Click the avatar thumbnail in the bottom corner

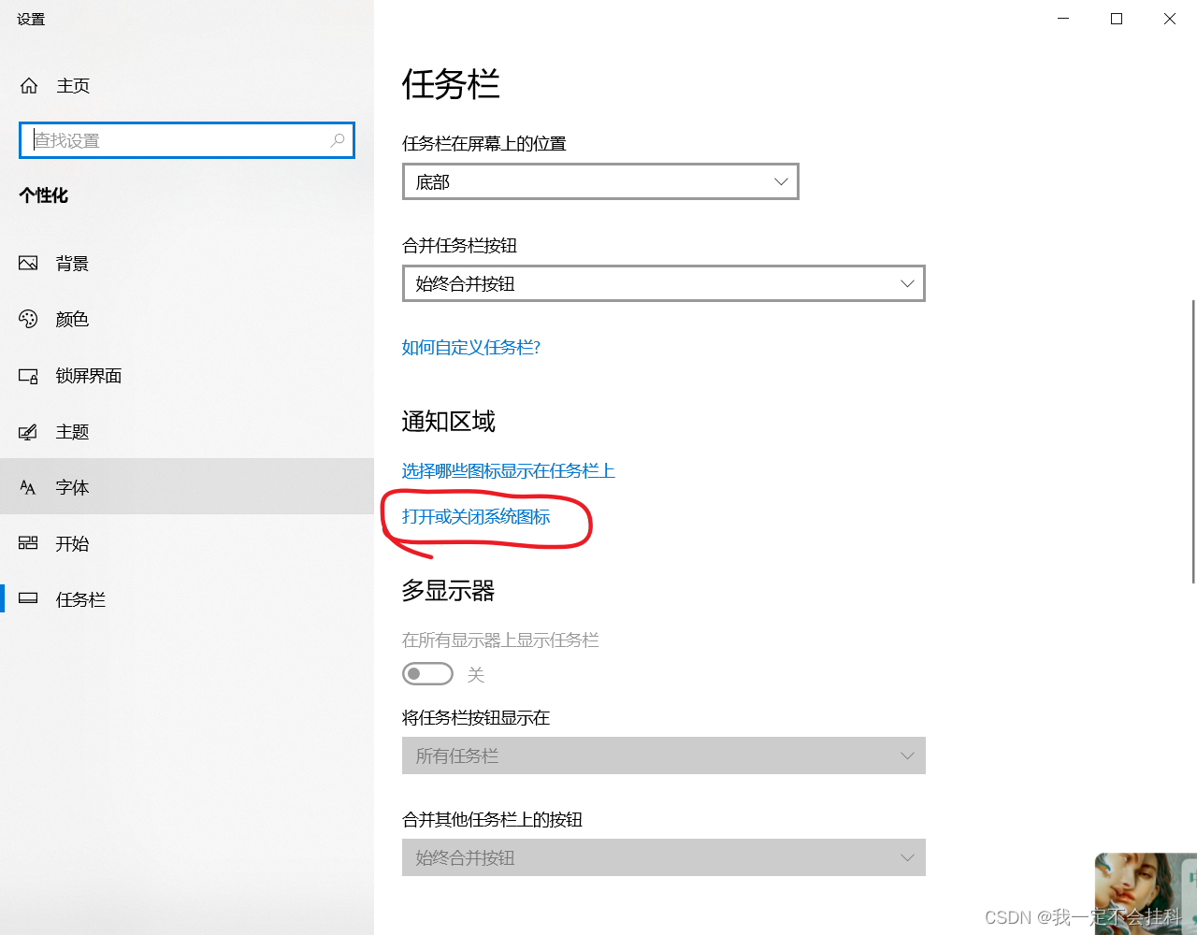pyautogui.click(x=1146, y=893)
